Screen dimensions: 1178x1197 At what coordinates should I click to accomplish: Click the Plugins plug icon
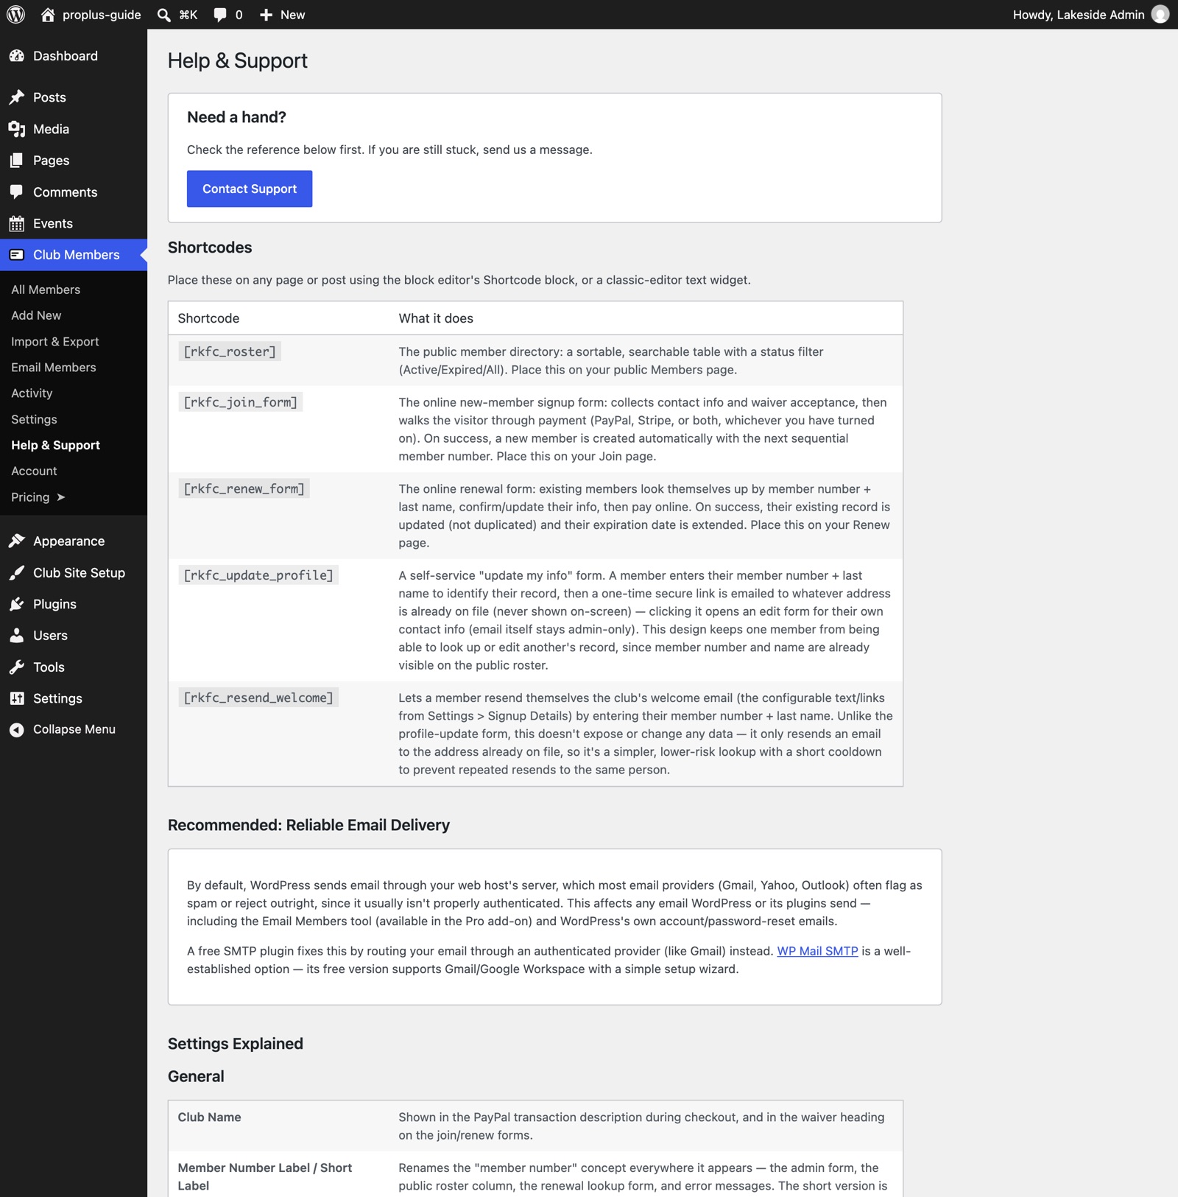tap(17, 604)
